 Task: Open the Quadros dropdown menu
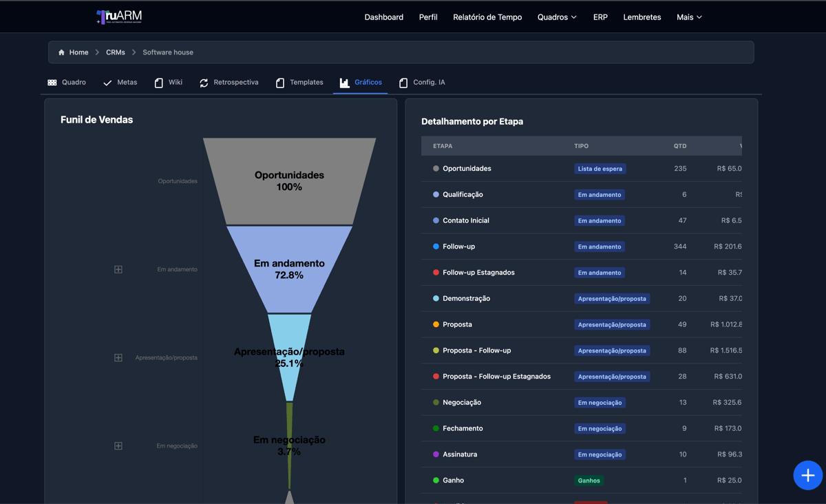click(x=557, y=17)
